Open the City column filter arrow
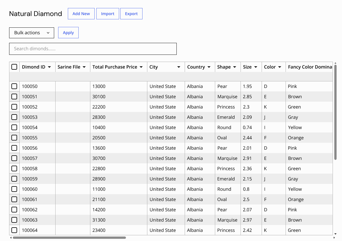Image resolution: width=342 pixels, height=241 pixels. coord(179,67)
